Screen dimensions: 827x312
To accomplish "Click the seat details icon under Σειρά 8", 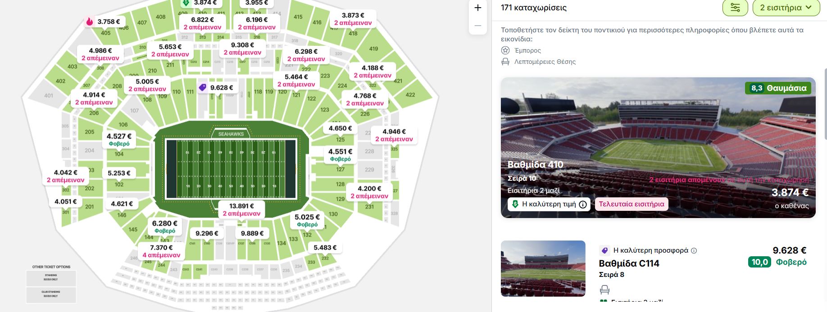I will (x=604, y=290).
